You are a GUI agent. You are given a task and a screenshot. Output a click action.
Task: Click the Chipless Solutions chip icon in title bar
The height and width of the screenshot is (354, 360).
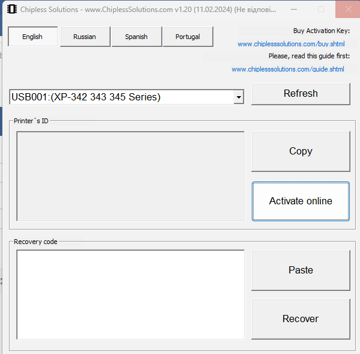(12, 10)
